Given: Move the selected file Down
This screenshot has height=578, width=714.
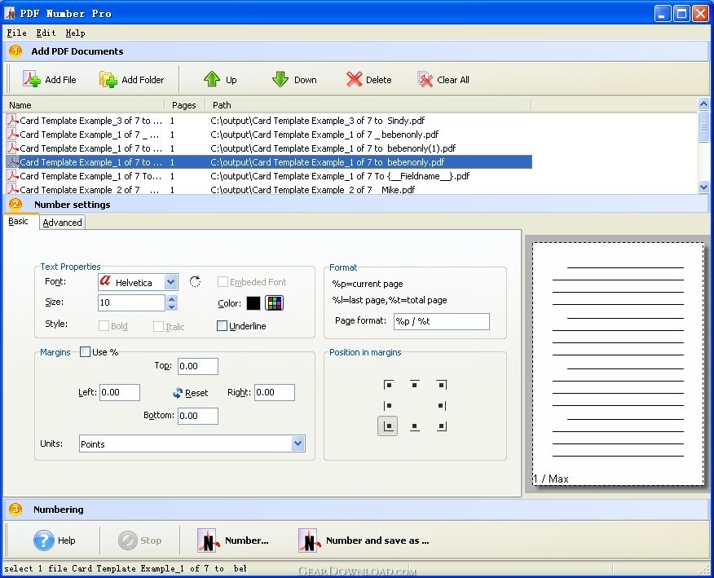Looking at the screenshot, I should [294, 79].
